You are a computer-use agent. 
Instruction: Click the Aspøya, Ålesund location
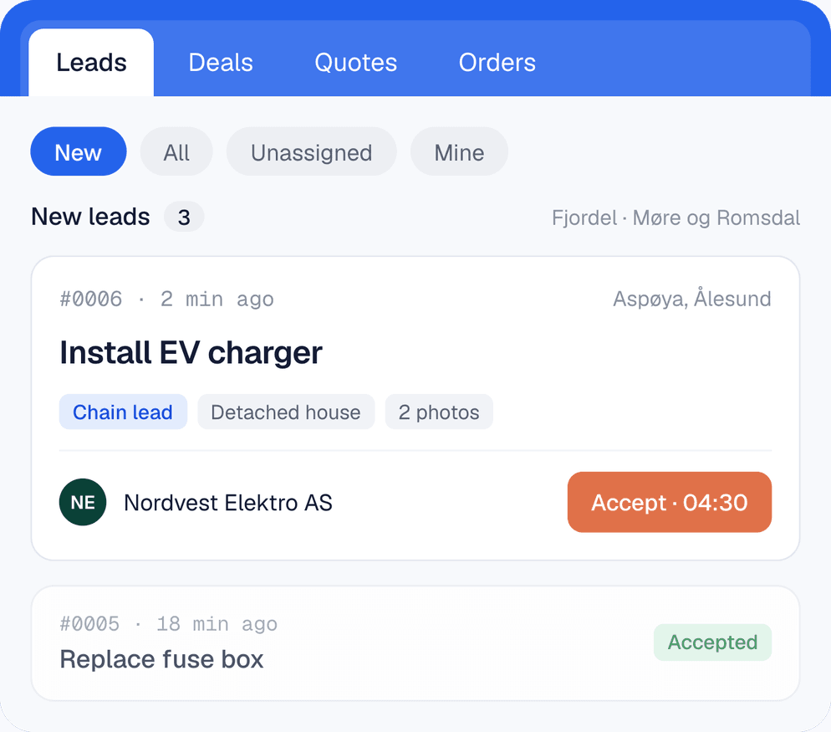[x=691, y=299]
